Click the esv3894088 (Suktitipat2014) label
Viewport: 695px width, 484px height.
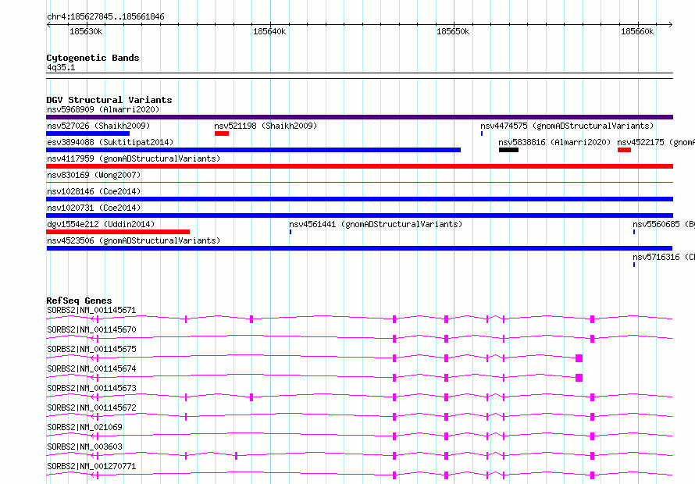[x=110, y=142]
